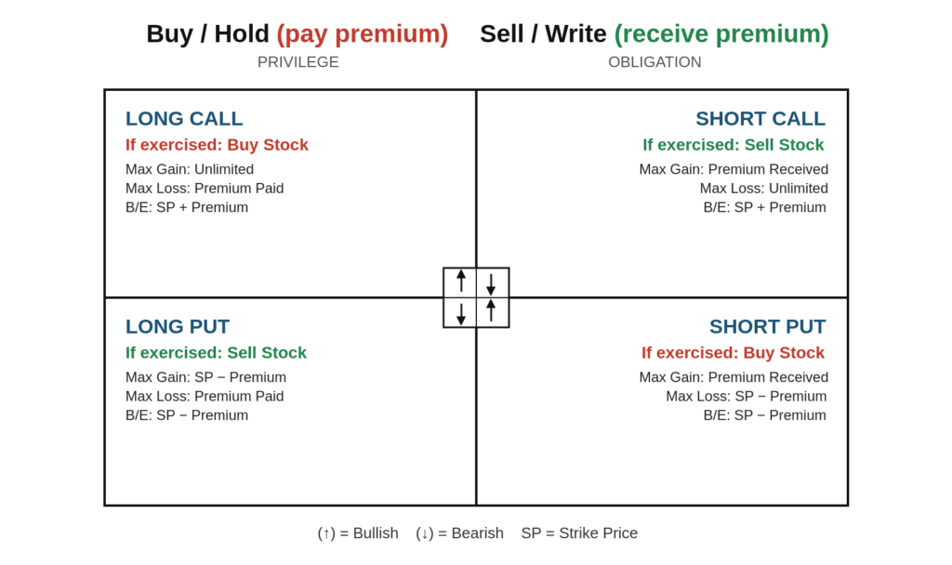This screenshot has height=565, width=952.
Task: Click 'SP = Strike Price' legend text
Action: tap(579, 532)
